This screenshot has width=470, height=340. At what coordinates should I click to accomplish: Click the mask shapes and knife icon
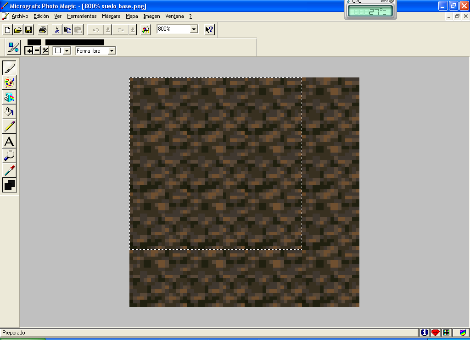pyautogui.click(x=13, y=47)
